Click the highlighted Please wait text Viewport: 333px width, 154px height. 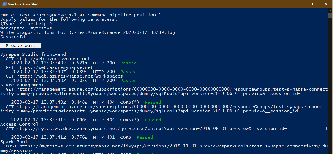point(21,46)
